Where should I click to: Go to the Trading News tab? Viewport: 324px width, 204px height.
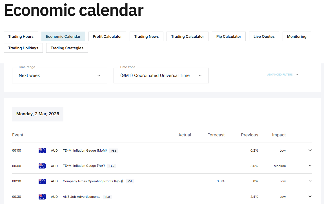click(x=147, y=36)
